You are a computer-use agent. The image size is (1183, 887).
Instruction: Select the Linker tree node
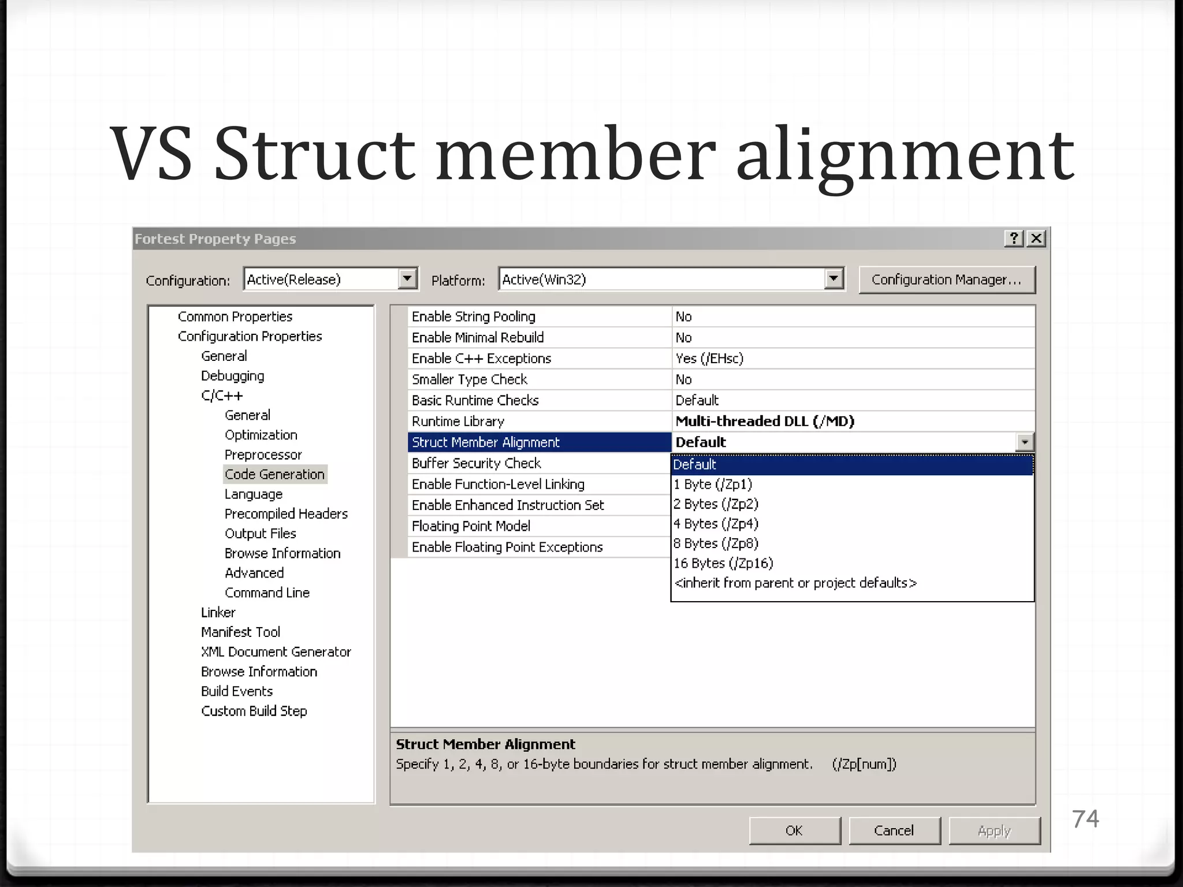218,612
